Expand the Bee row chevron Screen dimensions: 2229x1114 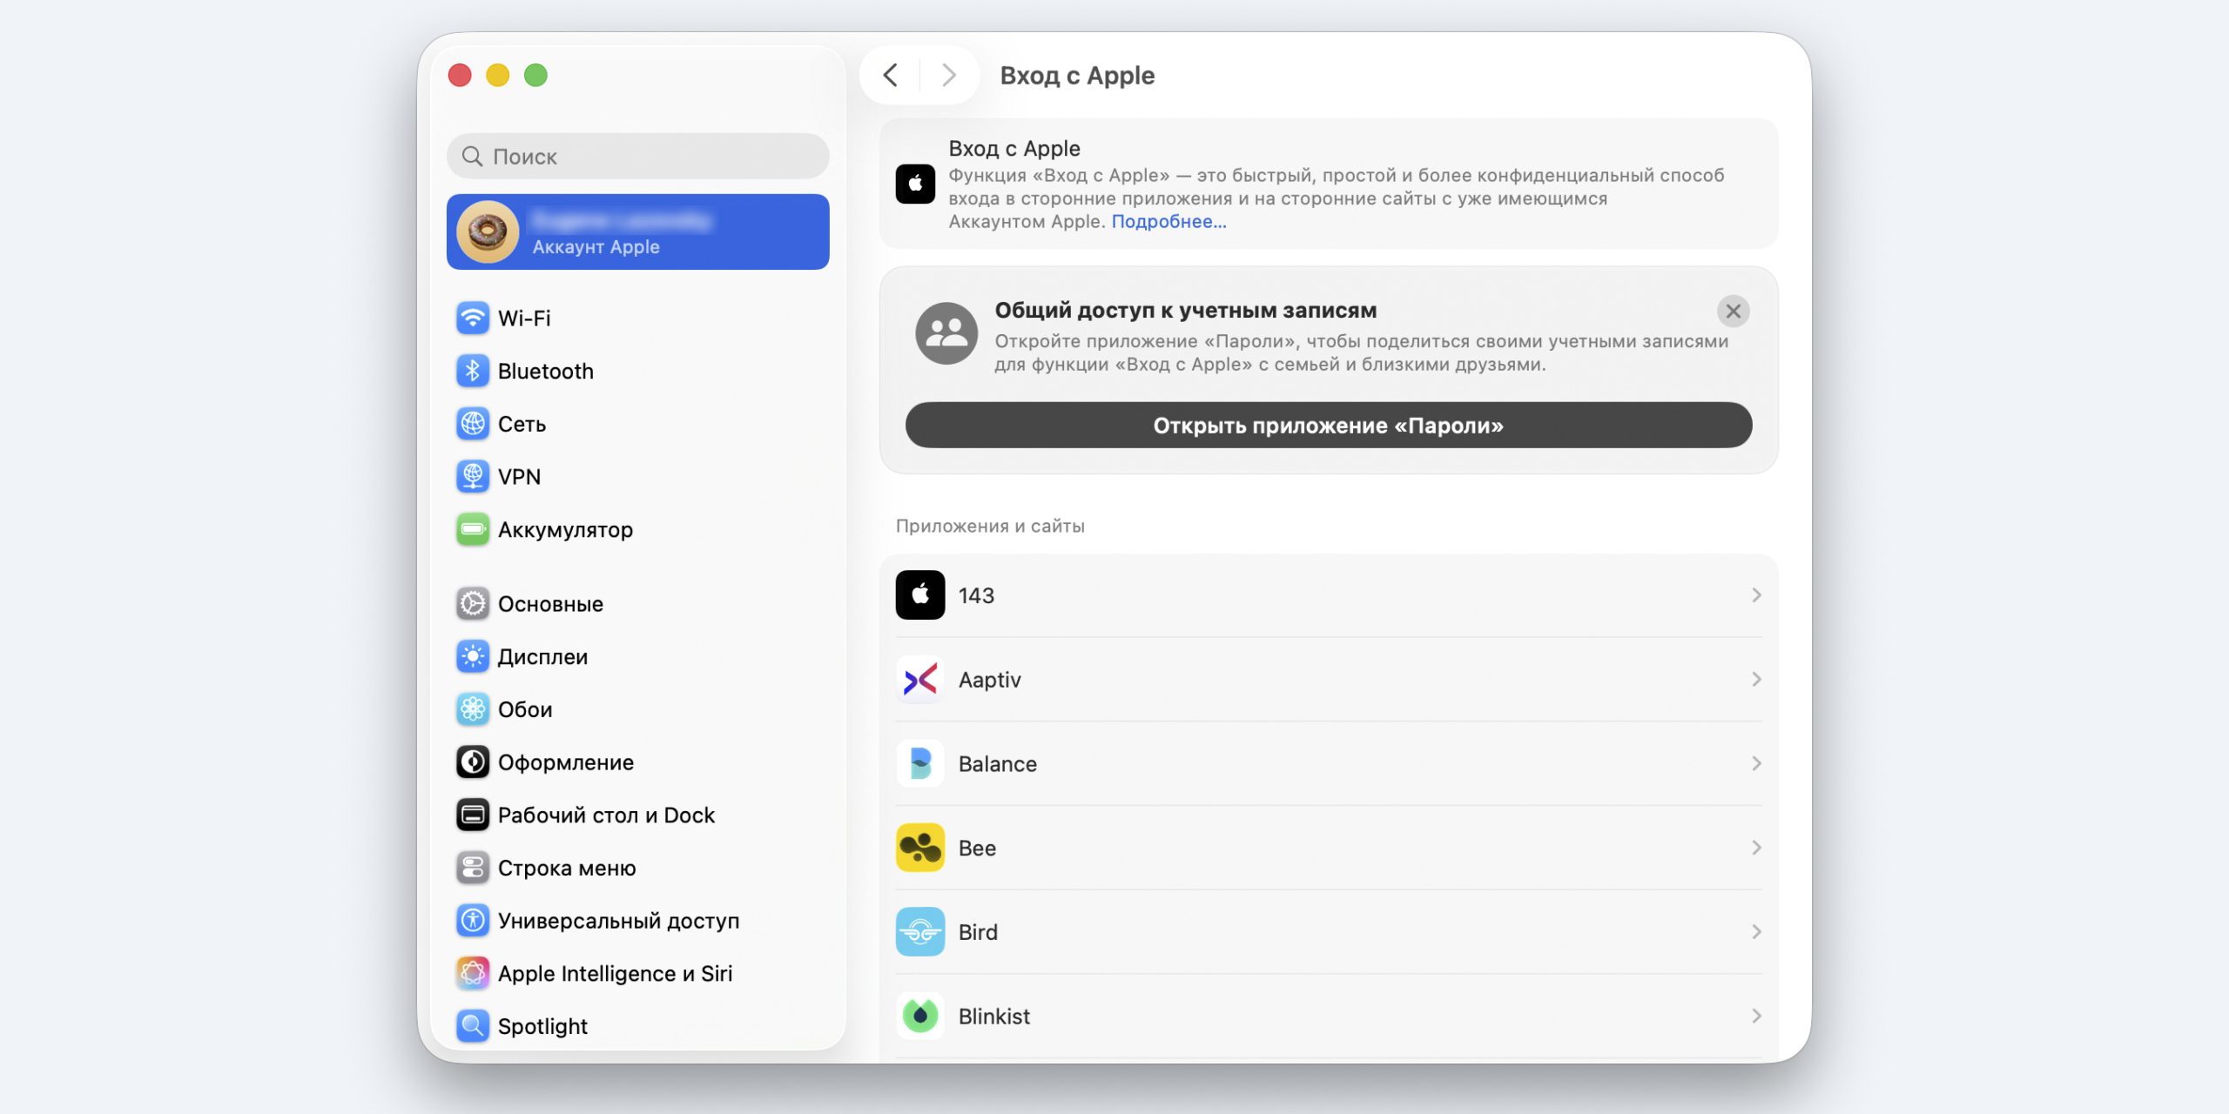coord(1756,848)
